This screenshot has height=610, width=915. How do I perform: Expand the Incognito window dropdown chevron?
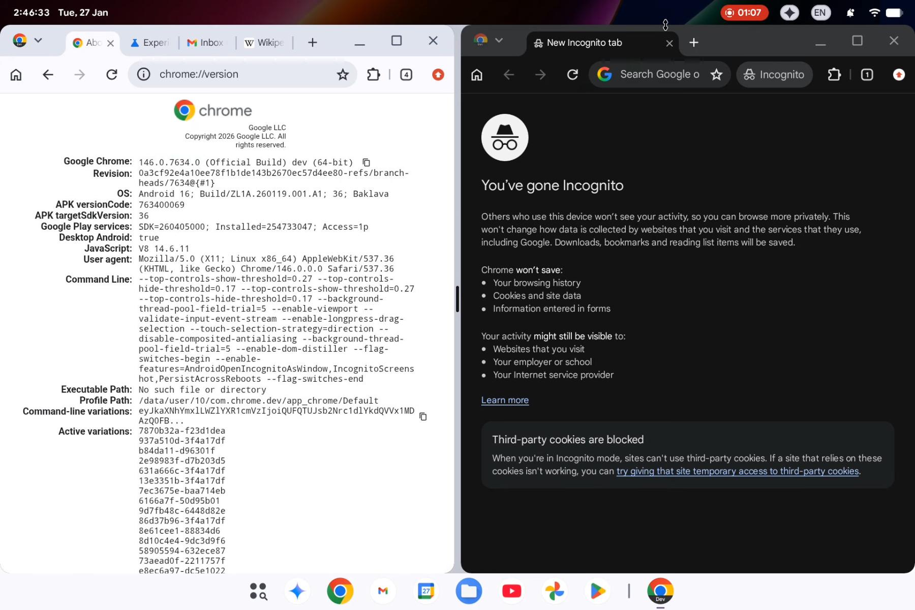(x=499, y=40)
